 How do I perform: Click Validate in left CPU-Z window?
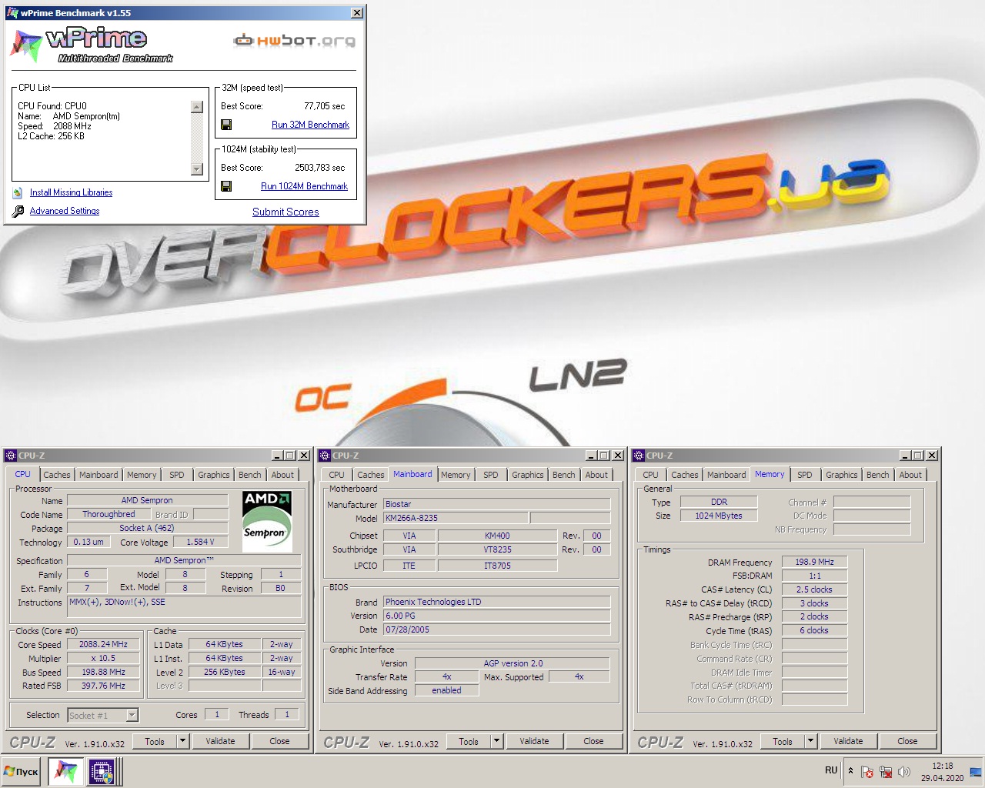click(220, 741)
